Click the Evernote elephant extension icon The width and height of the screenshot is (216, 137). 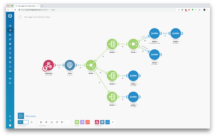point(193,10)
